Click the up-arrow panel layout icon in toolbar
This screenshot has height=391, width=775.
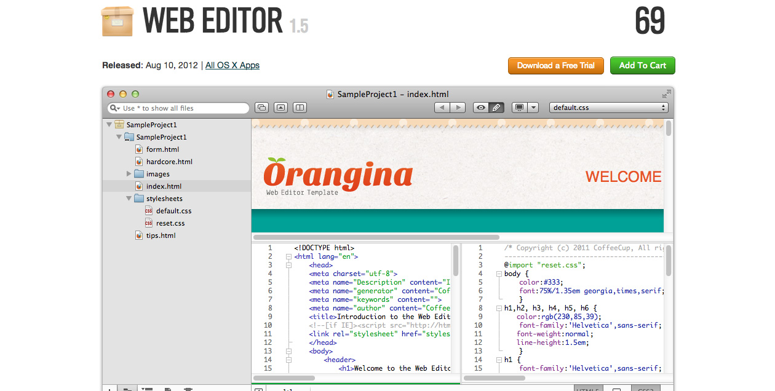[280, 108]
